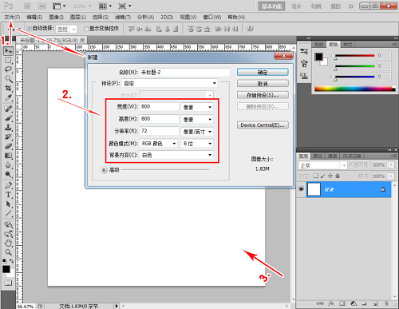
Task: Select the 3D Rotate tool
Action: (x=8, y=224)
